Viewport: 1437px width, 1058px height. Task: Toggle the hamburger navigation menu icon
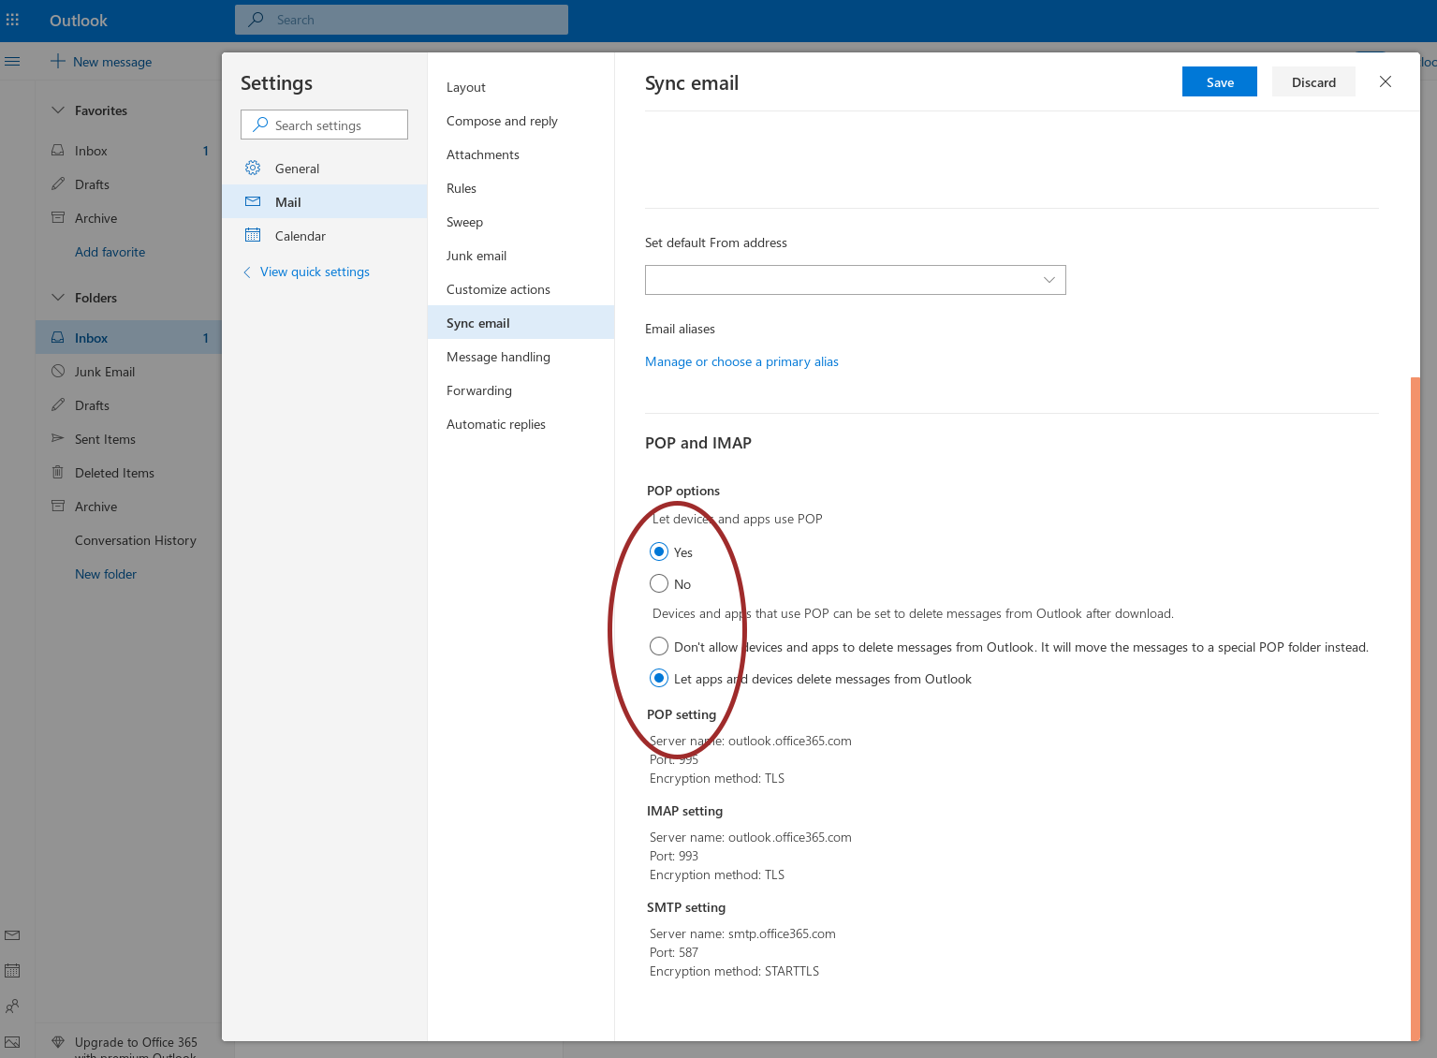point(12,61)
